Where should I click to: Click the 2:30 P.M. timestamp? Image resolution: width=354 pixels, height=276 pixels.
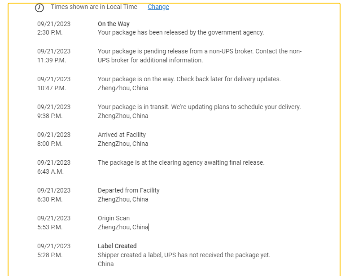[x=50, y=32]
